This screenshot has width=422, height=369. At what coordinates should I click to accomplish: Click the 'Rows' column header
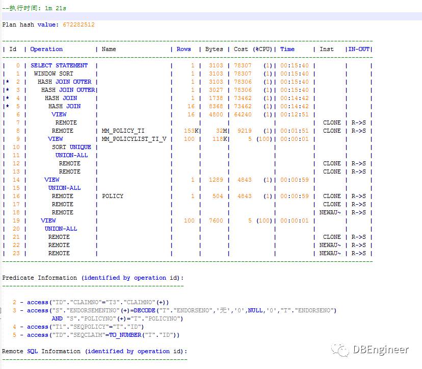[183, 49]
